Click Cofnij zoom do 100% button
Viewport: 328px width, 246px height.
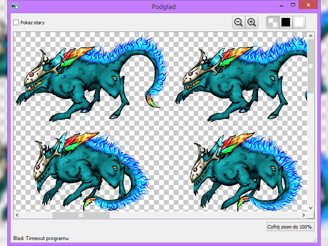pyautogui.click(x=290, y=227)
